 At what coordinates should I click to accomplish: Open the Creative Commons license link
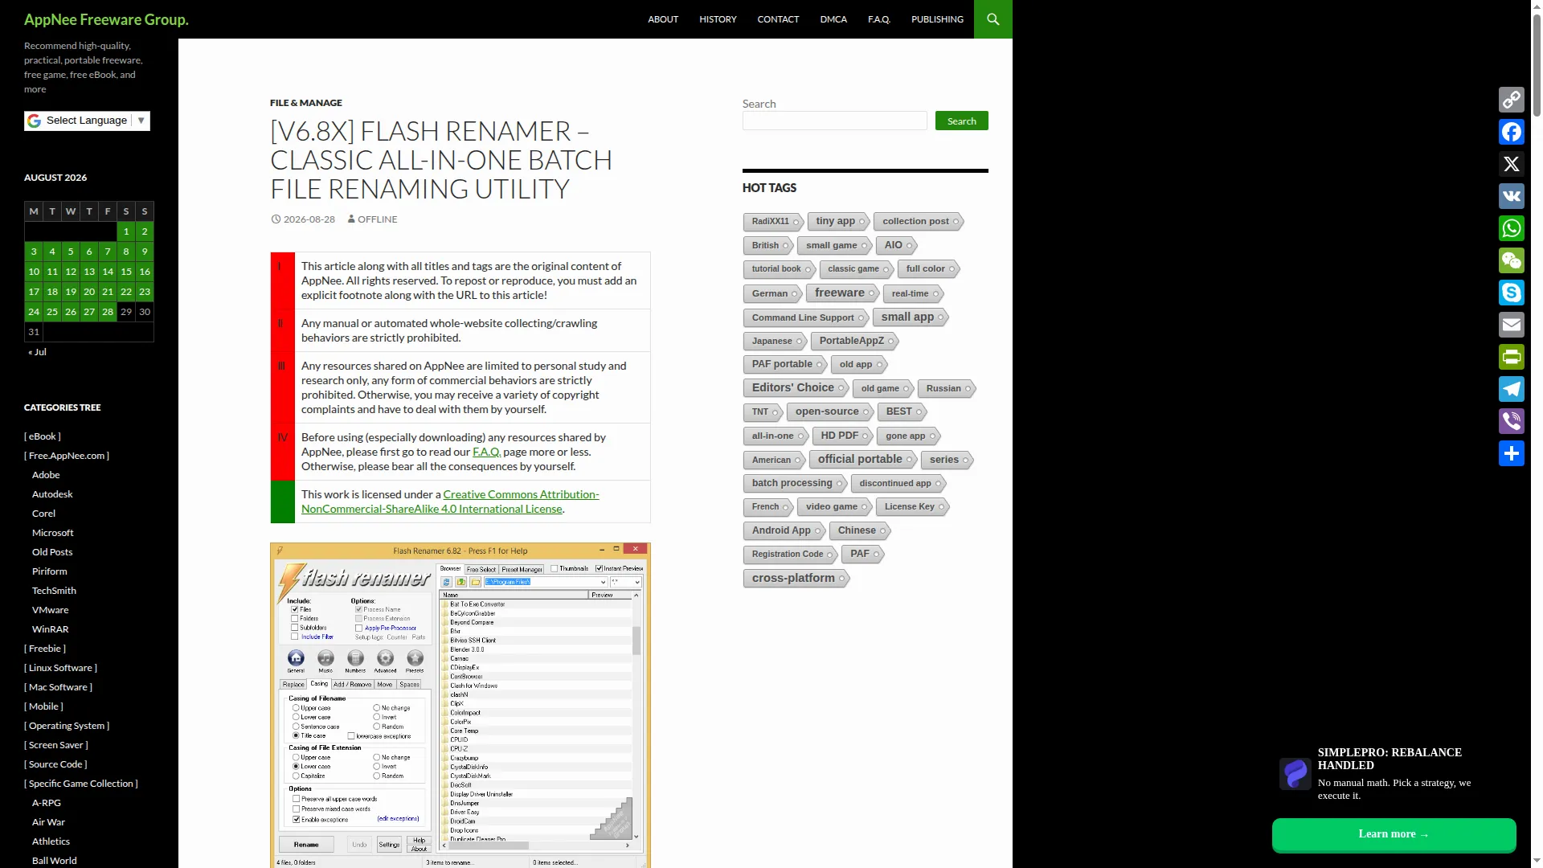[450, 502]
